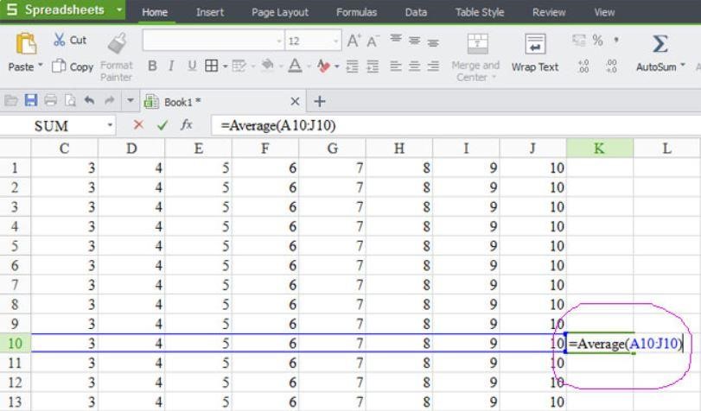Click the Wrap Text icon
The image size is (701, 411).
point(535,44)
